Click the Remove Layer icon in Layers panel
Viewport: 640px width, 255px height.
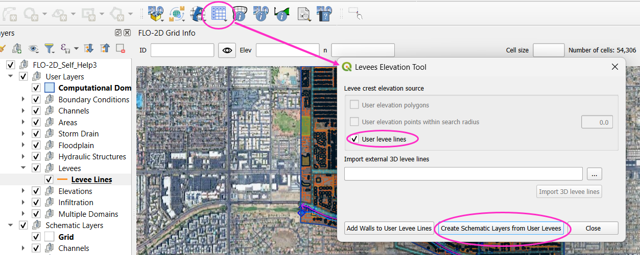121,48
